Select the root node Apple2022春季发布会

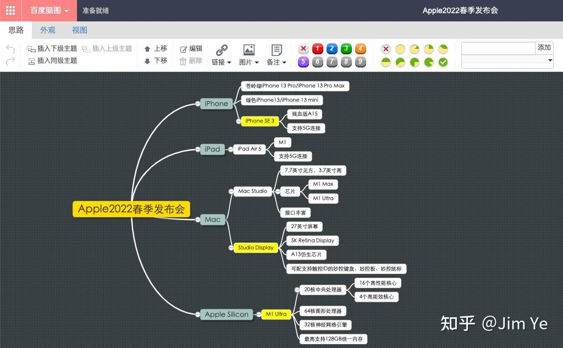131,209
